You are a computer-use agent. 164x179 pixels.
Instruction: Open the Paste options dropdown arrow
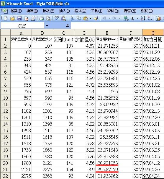point(91,18)
